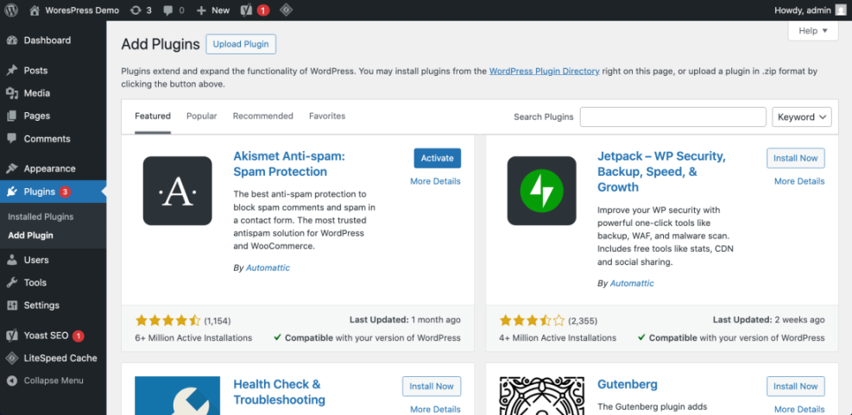Open Yoast icon in top admin bar
Screen dimensions: 852x415
pyautogui.click(x=246, y=9)
